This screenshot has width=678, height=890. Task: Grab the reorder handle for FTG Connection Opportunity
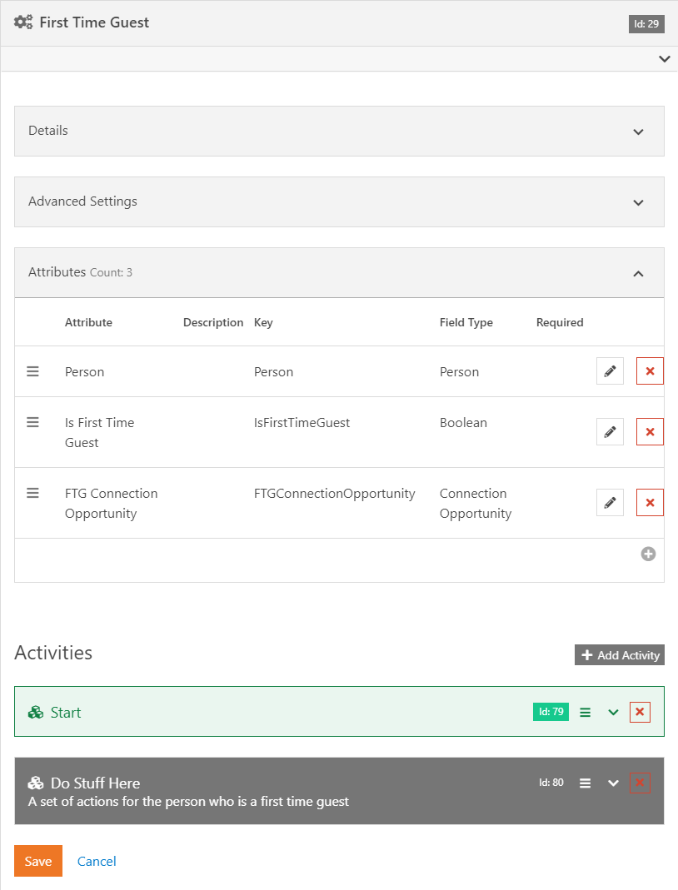coord(33,493)
